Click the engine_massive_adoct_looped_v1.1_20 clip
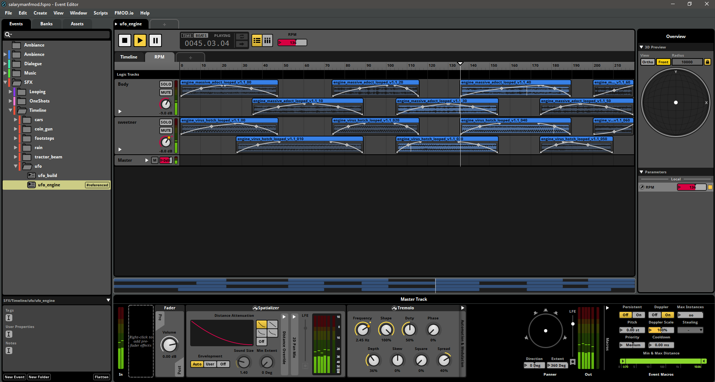715x382 pixels. (x=376, y=88)
